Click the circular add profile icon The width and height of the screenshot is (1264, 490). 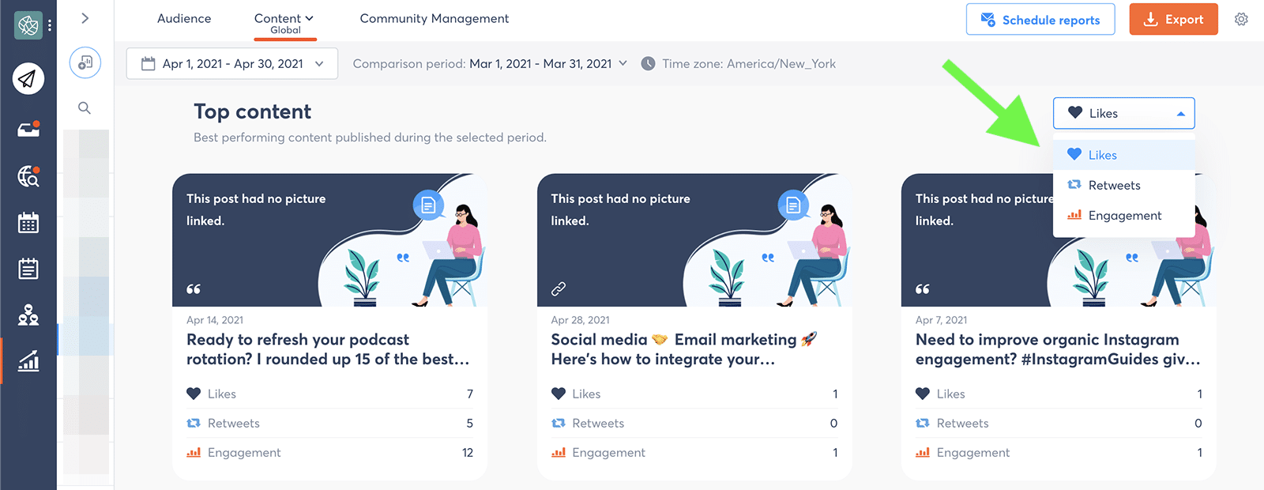click(x=85, y=62)
